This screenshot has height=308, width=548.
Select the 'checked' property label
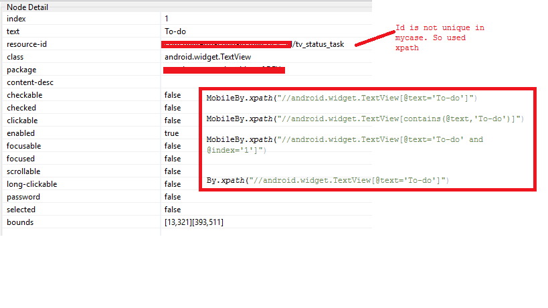coord(21,108)
